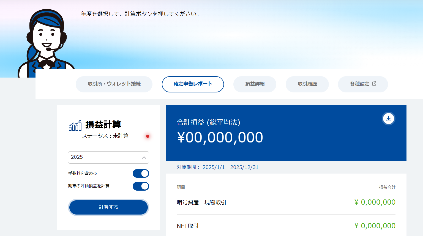This screenshot has width=423, height=236.
Task: Click the 損益計算 chart icon
Action: click(x=75, y=125)
